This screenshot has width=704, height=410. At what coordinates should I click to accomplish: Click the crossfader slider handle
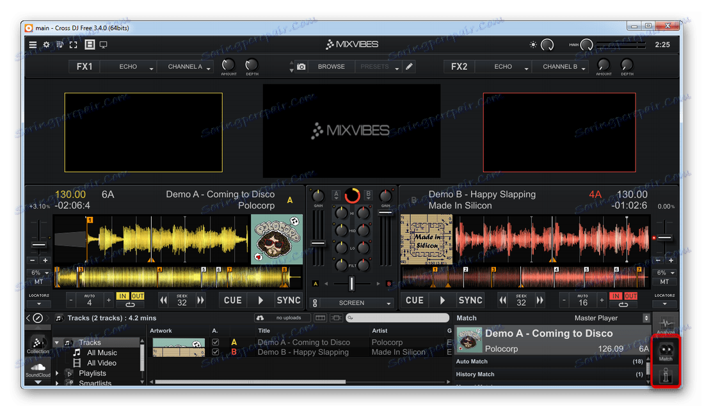point(351,283)
